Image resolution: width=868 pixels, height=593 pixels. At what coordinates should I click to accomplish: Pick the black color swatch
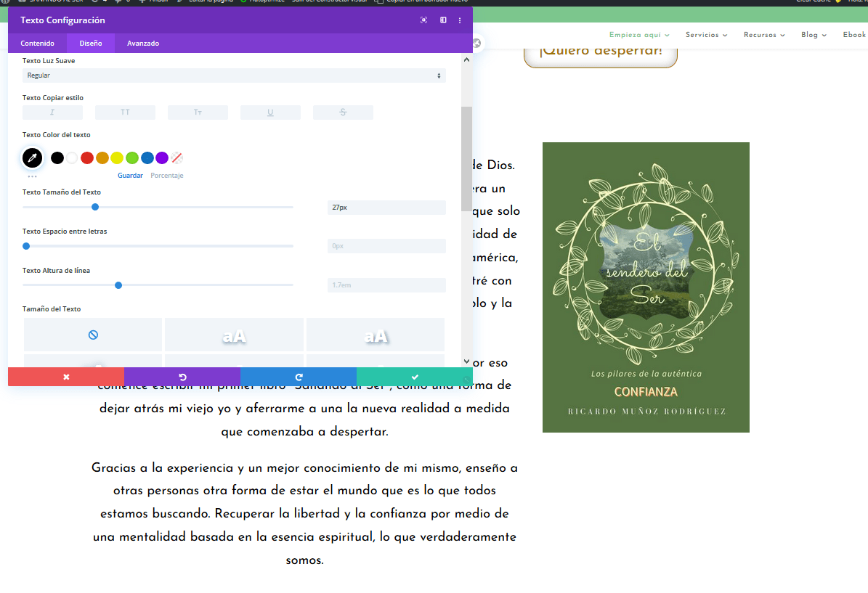57,158
